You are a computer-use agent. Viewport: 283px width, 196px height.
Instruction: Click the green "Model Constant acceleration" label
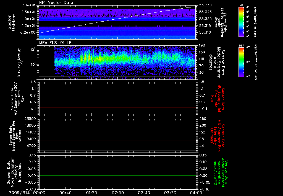click(x=221, y=172)
